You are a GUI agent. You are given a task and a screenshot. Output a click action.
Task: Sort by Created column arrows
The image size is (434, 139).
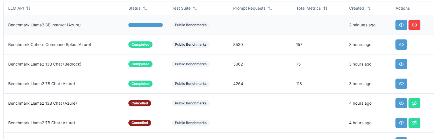pyautogui.click(x=369, y=8)
